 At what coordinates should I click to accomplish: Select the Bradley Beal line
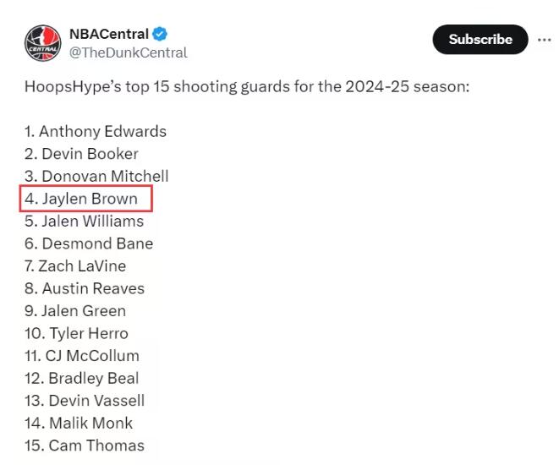click(82, 379)
